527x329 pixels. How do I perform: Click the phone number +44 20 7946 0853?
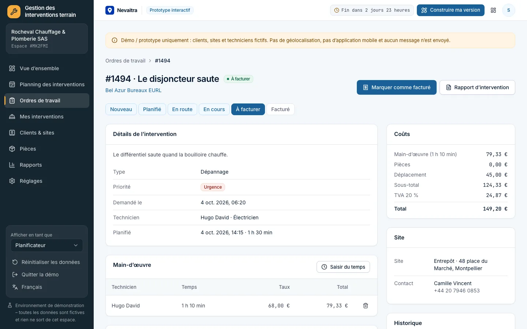click(x=457, y=291)
